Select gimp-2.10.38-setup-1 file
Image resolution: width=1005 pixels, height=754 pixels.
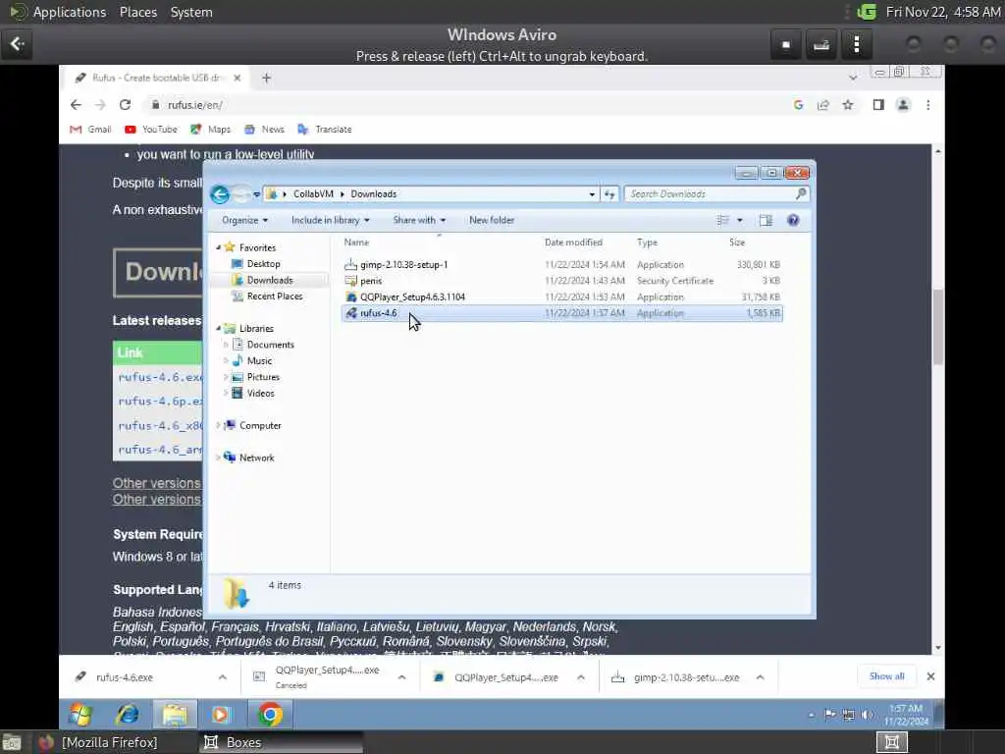click(x=403, y=265)
